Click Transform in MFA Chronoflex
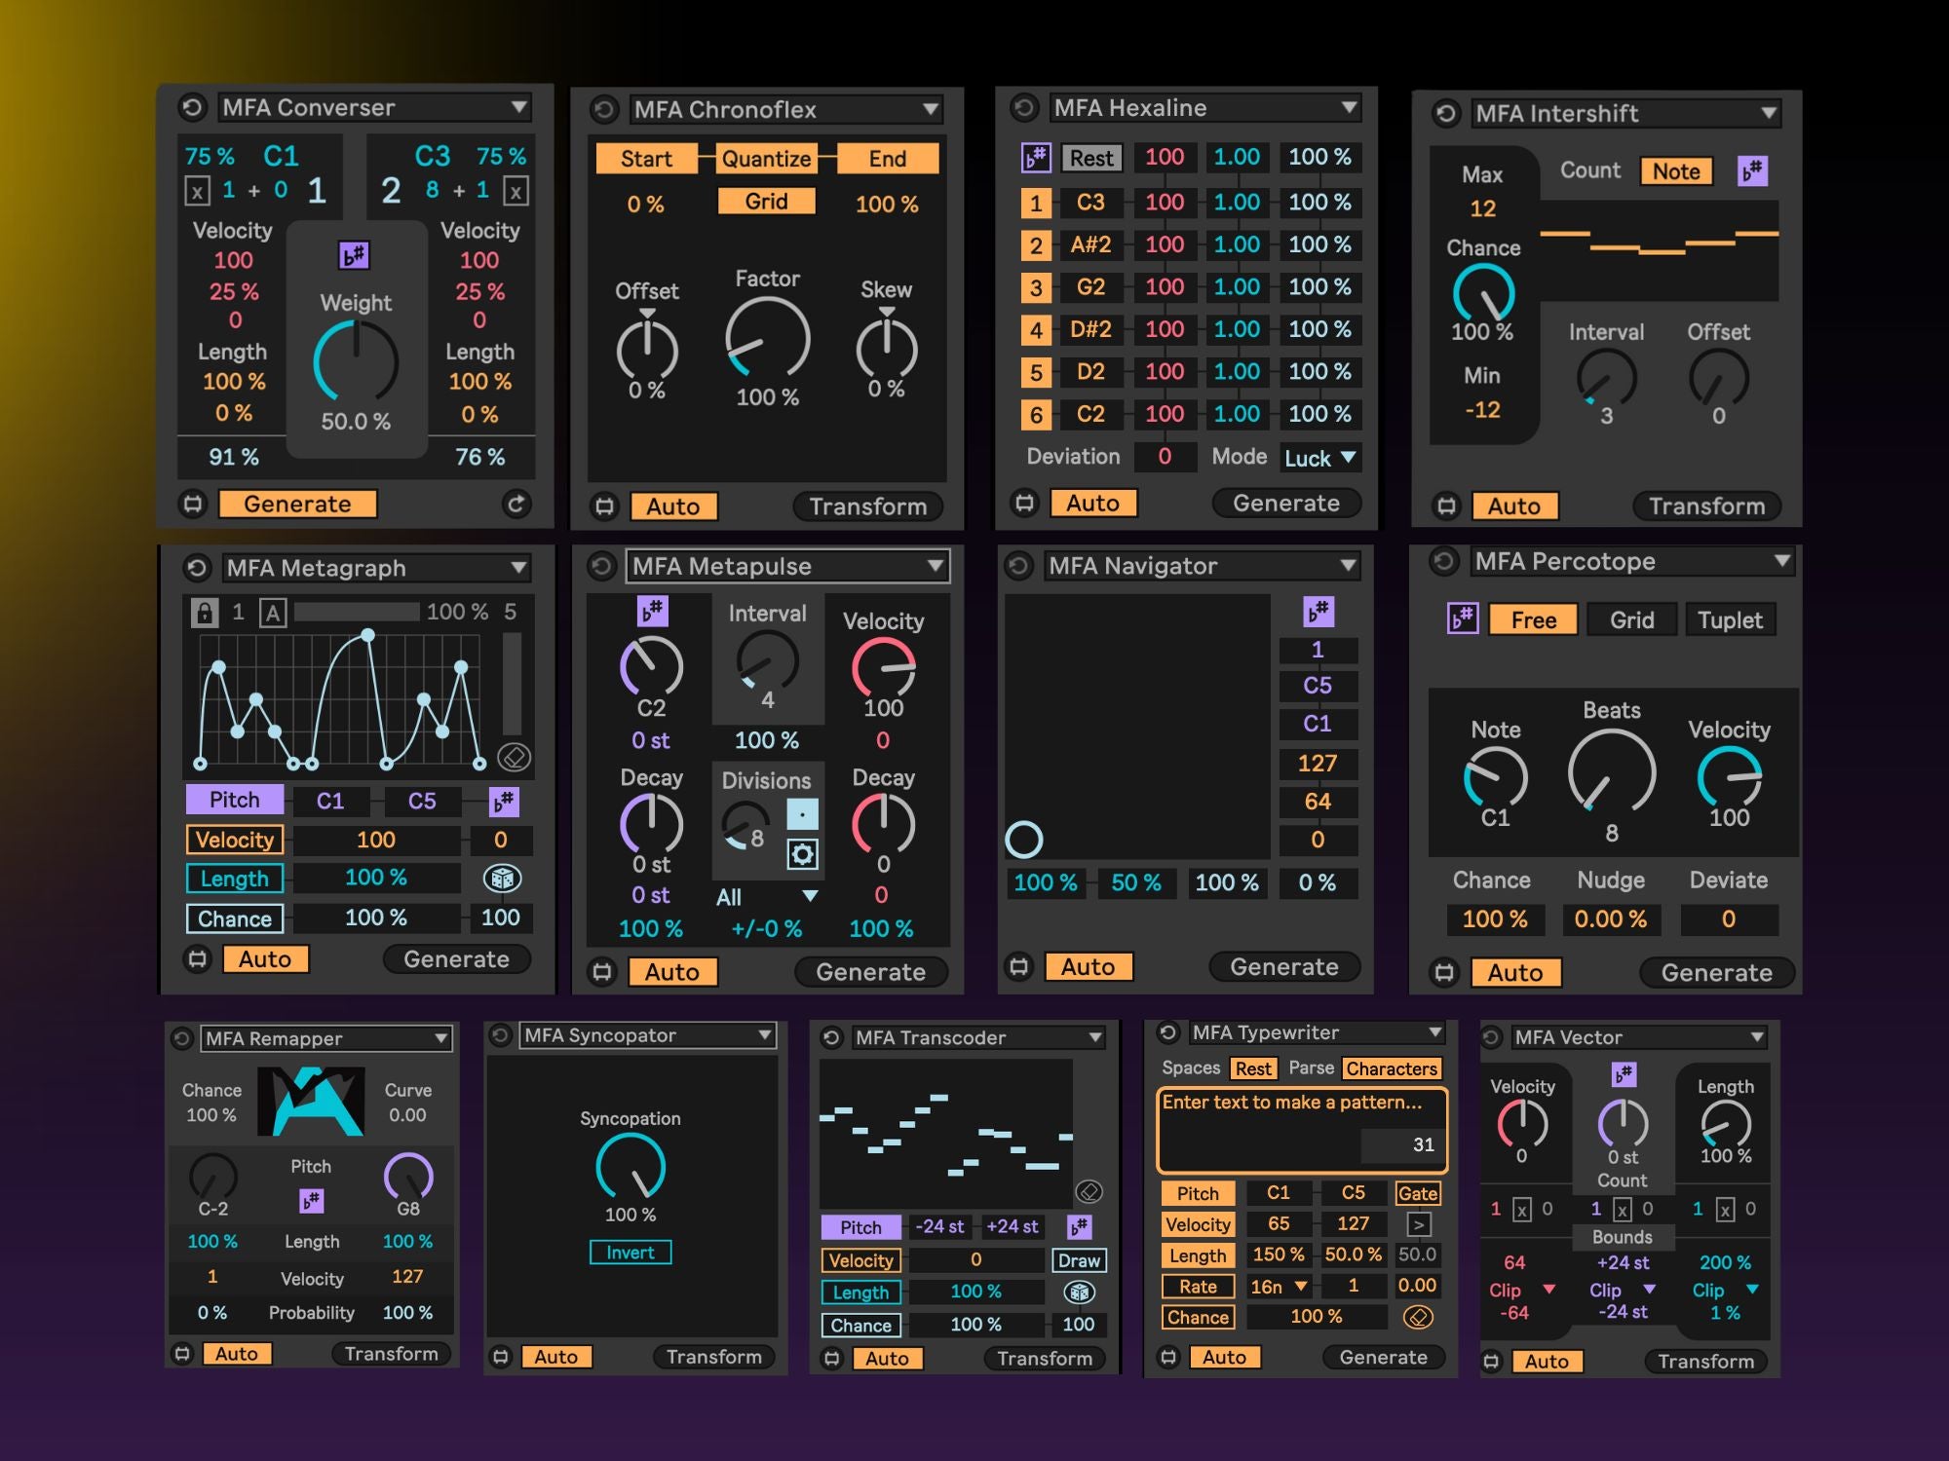1949x1461 pixels. [x=868, y=506]
